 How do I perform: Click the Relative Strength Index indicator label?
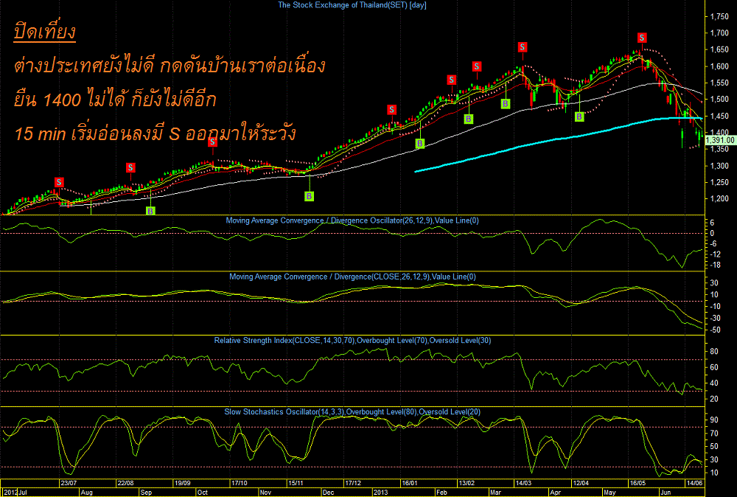(x=352, y=341)
